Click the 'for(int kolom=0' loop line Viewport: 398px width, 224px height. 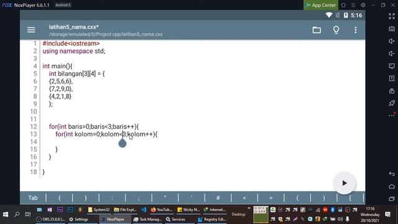click(x=106, y=134)
